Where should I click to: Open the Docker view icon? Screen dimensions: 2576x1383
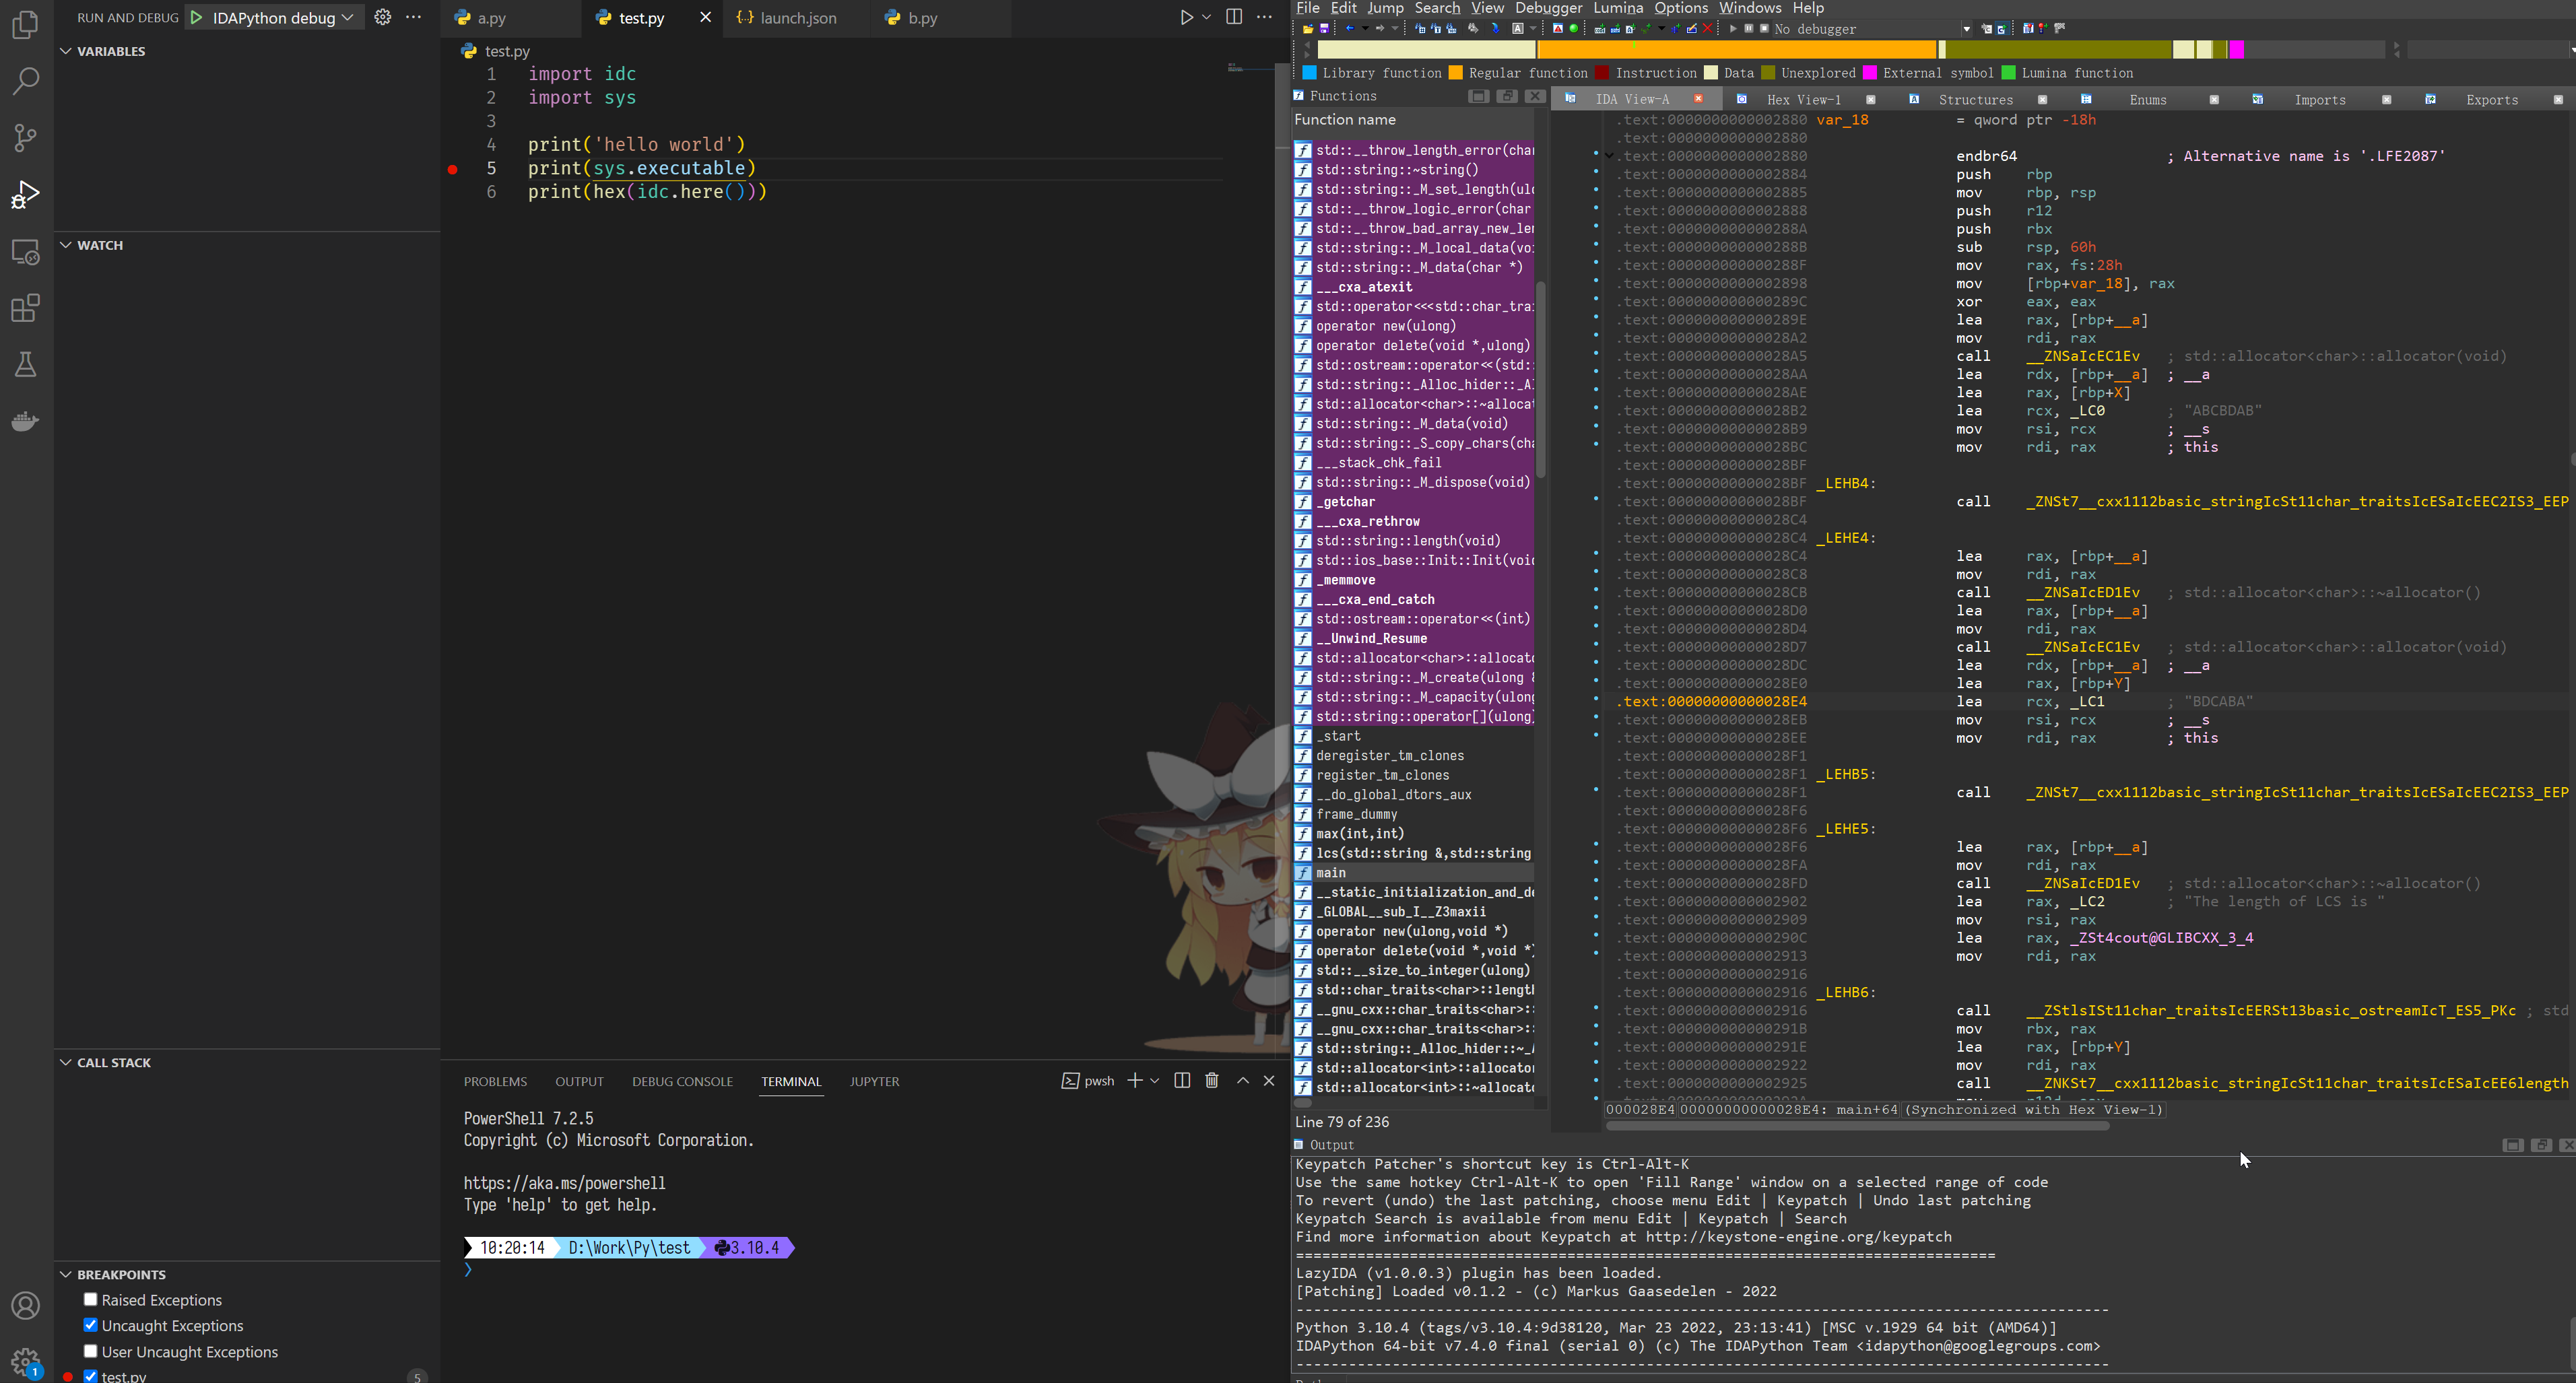[x=26, y=421]
